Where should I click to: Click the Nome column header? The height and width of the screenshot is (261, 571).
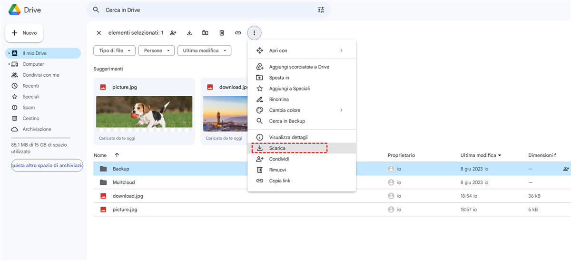(x=100, y=155)
